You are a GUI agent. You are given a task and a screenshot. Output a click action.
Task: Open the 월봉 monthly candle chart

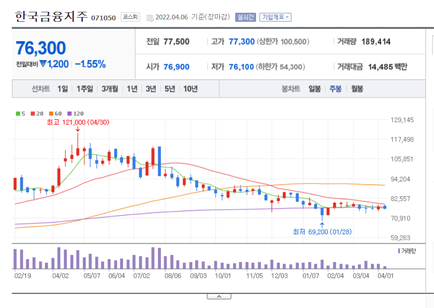357,89
